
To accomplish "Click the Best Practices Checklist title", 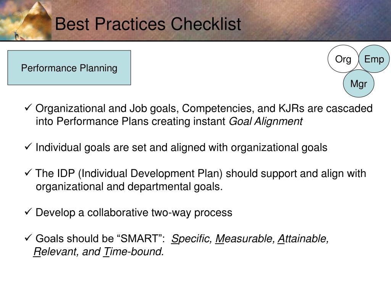I will point(148,24).
